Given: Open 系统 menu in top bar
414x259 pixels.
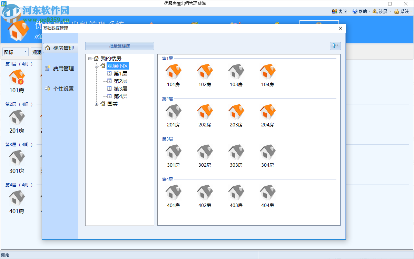Looking at the screenshot, I should coord(403,11).
